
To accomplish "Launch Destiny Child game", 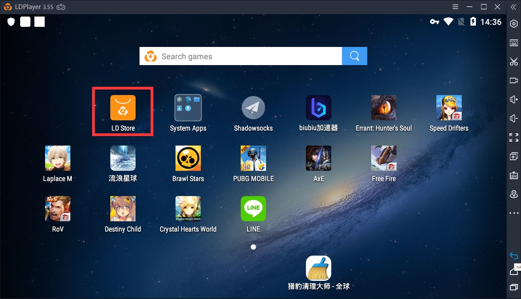I will 123,209.
